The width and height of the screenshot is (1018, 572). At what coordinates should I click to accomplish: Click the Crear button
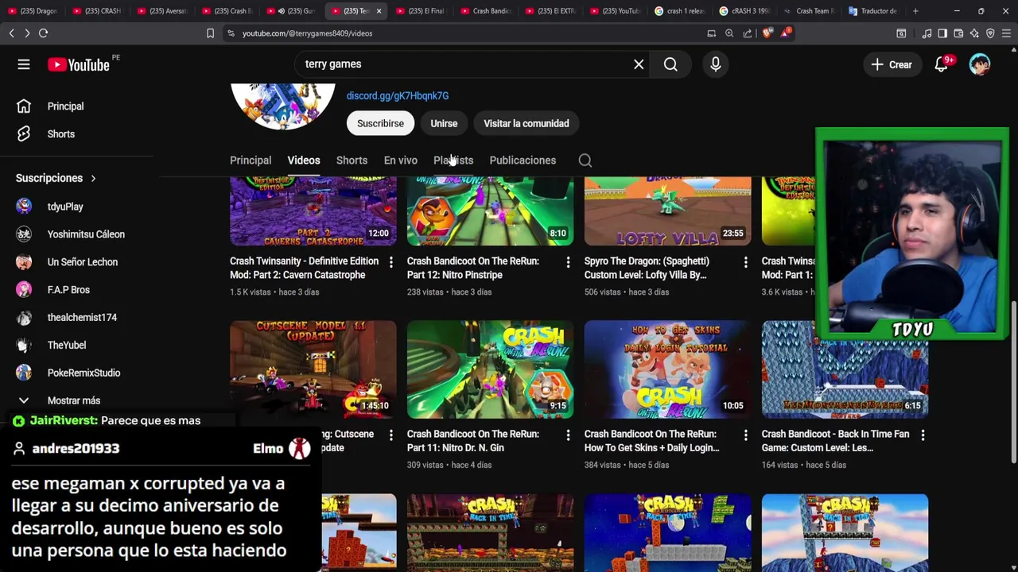point(892,64)
